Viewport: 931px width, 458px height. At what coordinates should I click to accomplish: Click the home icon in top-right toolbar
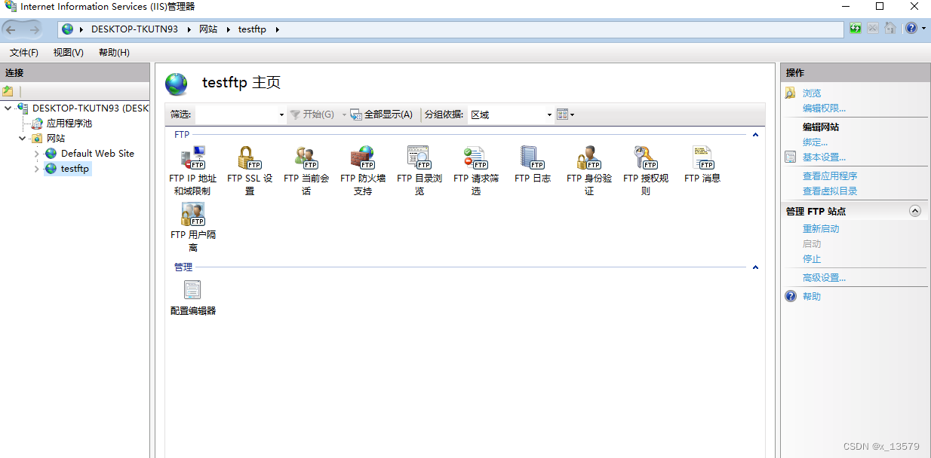[x=890, y=29]
